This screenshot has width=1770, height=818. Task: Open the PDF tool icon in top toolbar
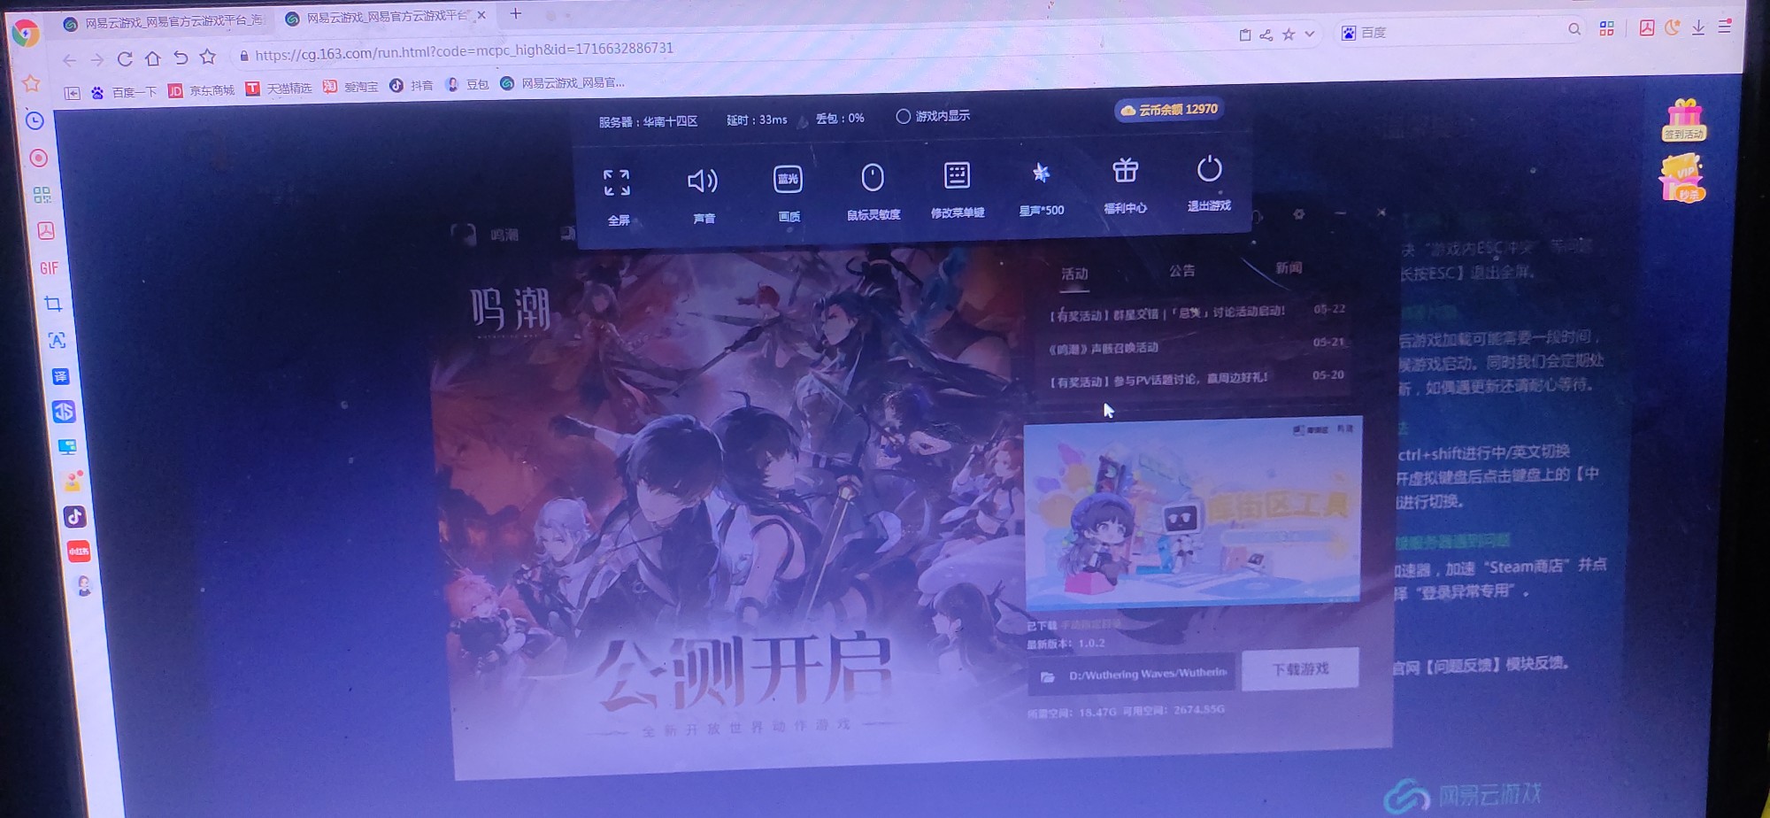tap(1647, 28)
